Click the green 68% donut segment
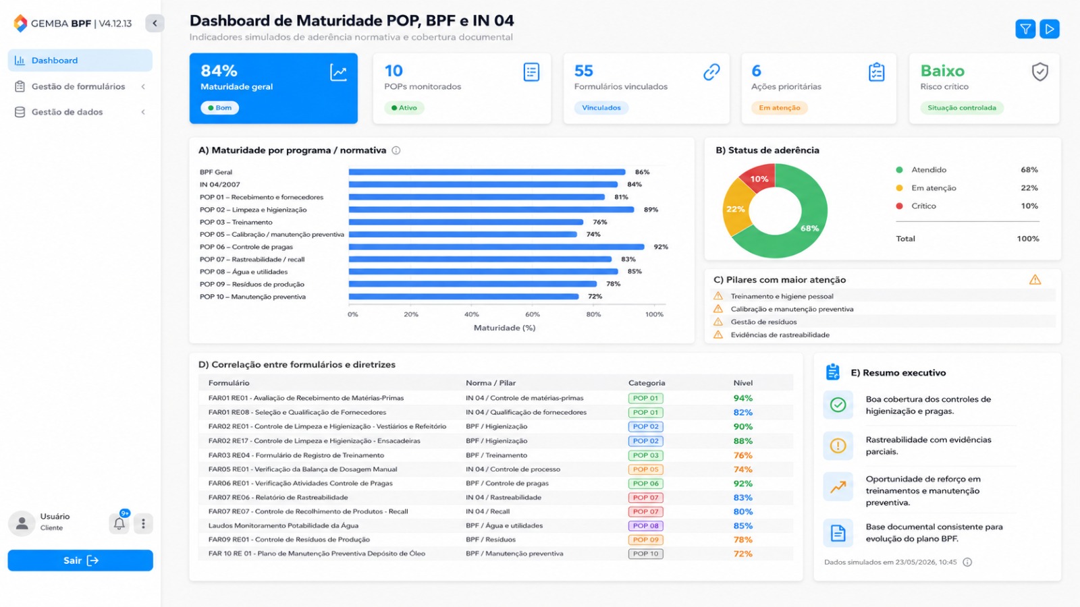The width and height of the screenshot is (1080, 607). coord(810,228)
